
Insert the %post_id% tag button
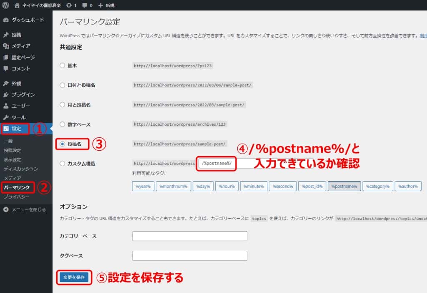(x=312, y=187)
